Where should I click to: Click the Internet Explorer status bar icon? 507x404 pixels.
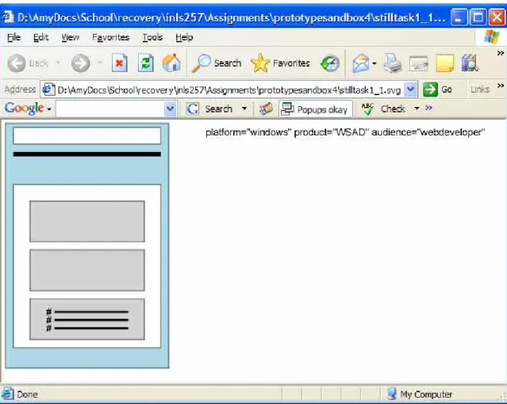7,394
